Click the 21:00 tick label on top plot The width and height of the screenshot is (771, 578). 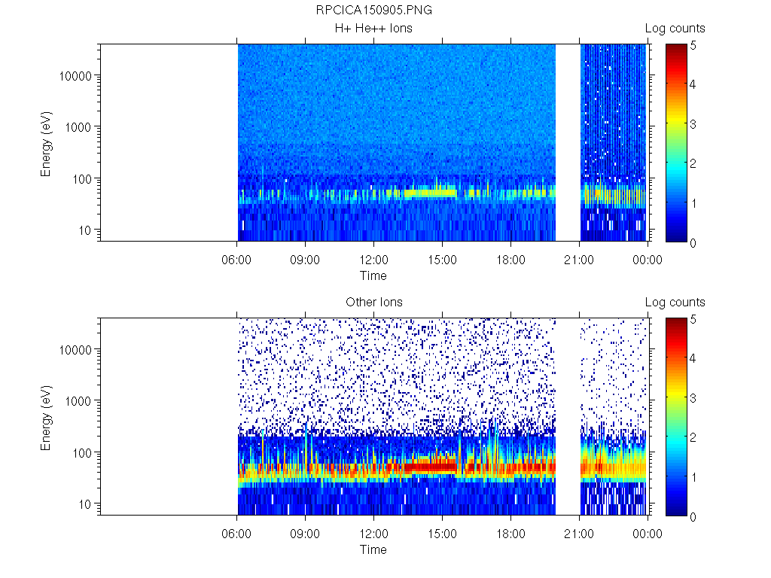(x=579, y=260)
